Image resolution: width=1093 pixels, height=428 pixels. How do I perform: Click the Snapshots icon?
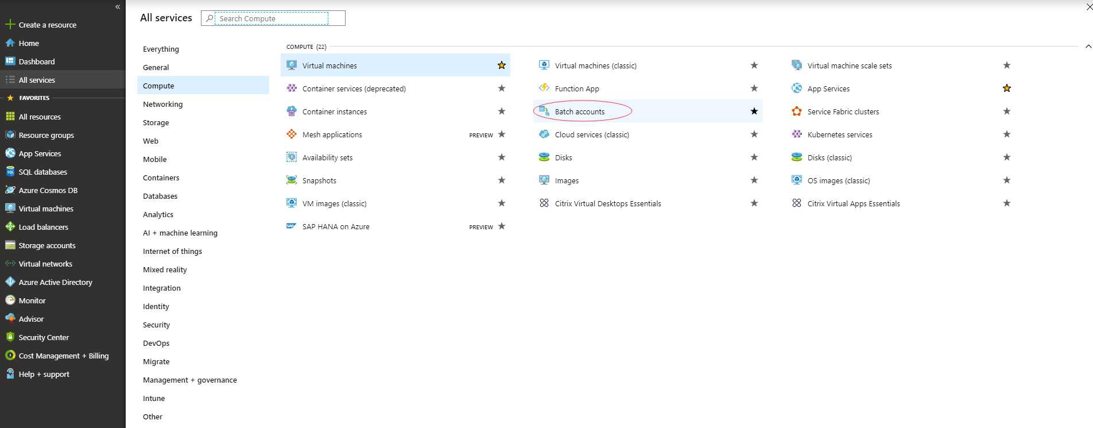pyautogui.click(x=292, y=180)
